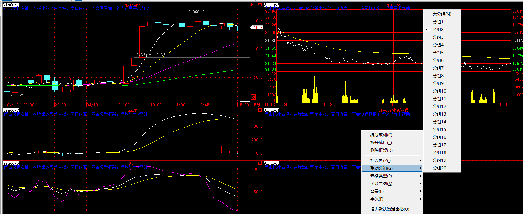Image resolution: width=523 pixels, height=214 pixels.
Task: Select 分组10 in the group submenu
Action: pyautogui.click(x=442, y=91)
